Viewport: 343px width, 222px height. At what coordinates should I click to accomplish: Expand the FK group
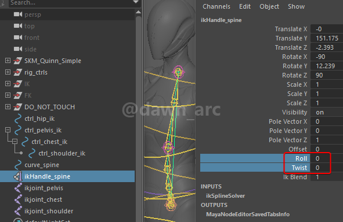tap(8, 95)
